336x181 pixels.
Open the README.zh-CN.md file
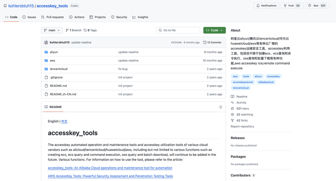(x=63, y=94)
